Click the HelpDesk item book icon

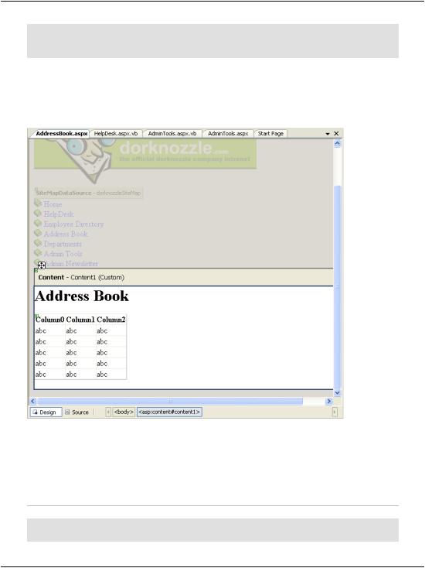[x=38, y=213]
